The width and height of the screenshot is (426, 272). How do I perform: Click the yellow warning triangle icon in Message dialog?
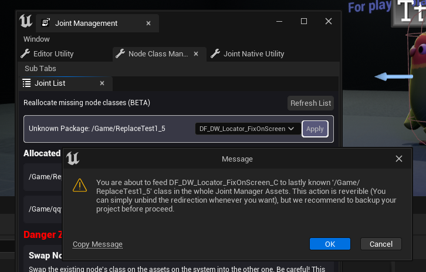click(x=79, y=186)
